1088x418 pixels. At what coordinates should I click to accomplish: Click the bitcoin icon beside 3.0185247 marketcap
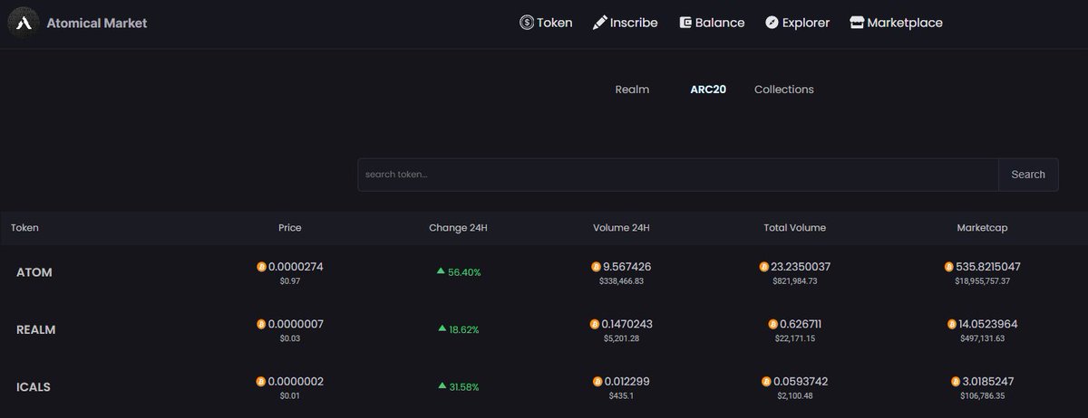click(957, 382)
